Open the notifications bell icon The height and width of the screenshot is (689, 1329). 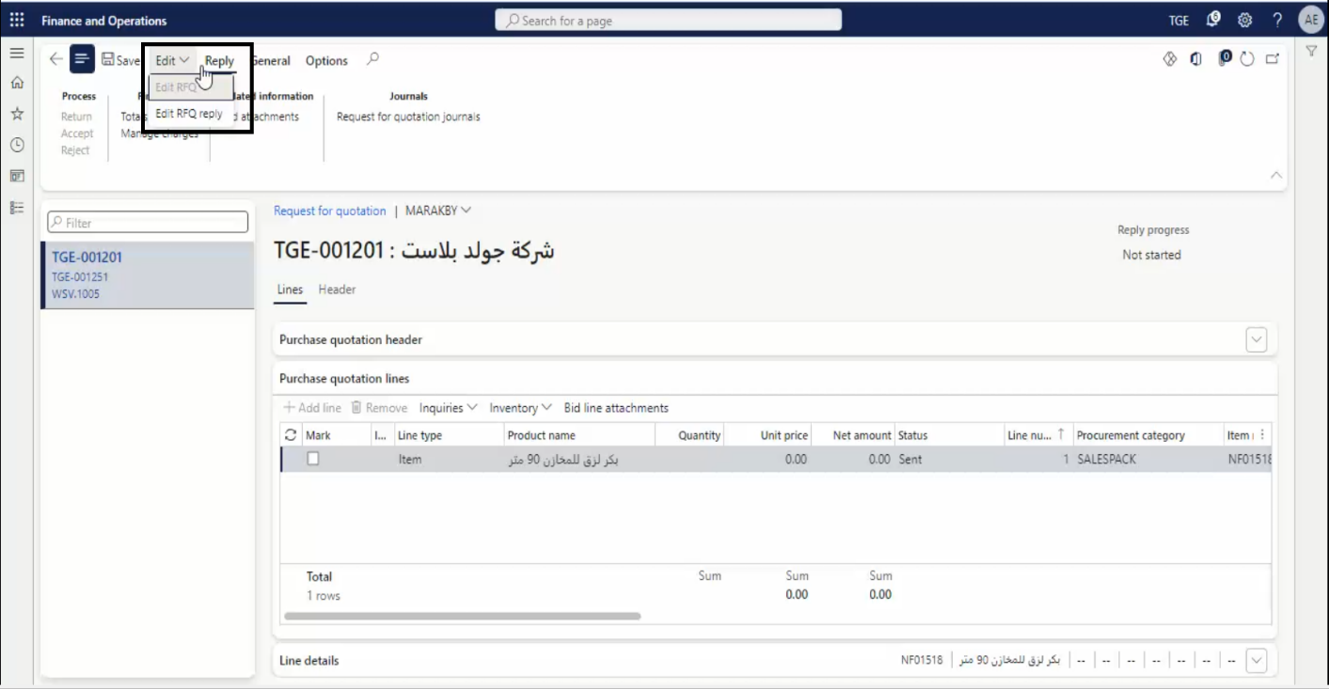click(x=1213, y=20)
